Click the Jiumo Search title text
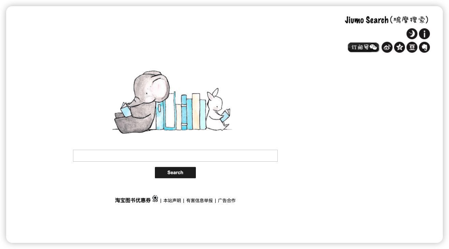The width and height of the screenshot is (449, 249). coord(366,20)
